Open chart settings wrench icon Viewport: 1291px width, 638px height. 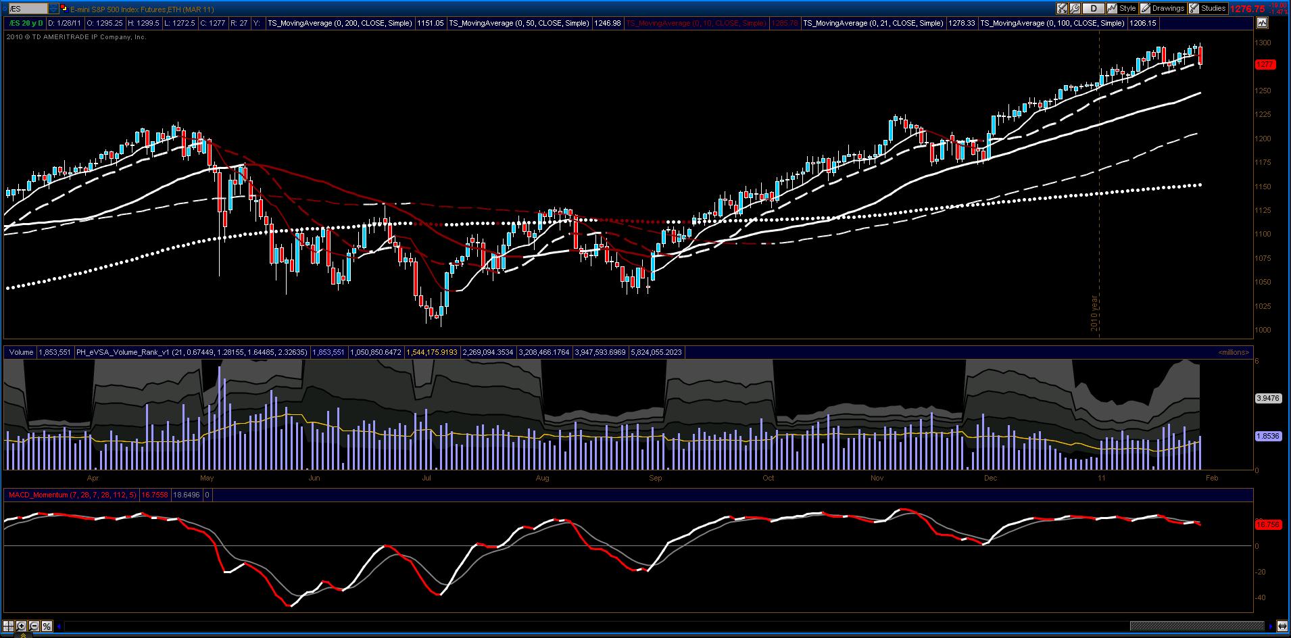[1075, 9]
